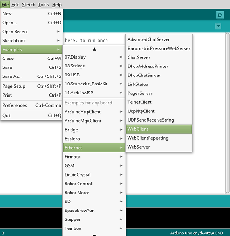This screenshot has height=236, width=230.
Task: Open the Sketch menu
Action: 28,5
